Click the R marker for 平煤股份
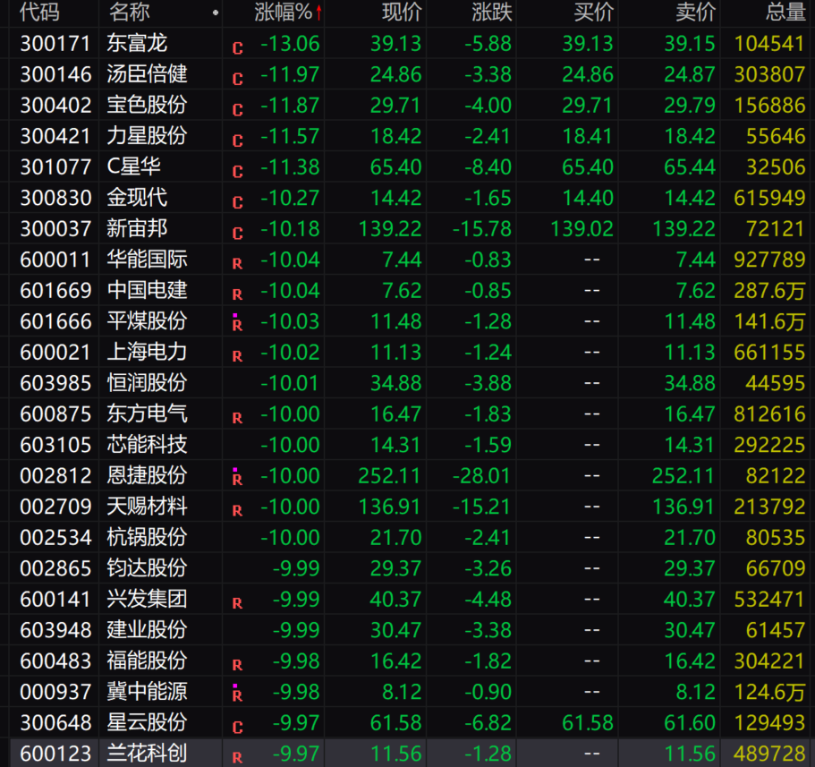The width and height of the screenshot is (815, 767). click(238, 325)
